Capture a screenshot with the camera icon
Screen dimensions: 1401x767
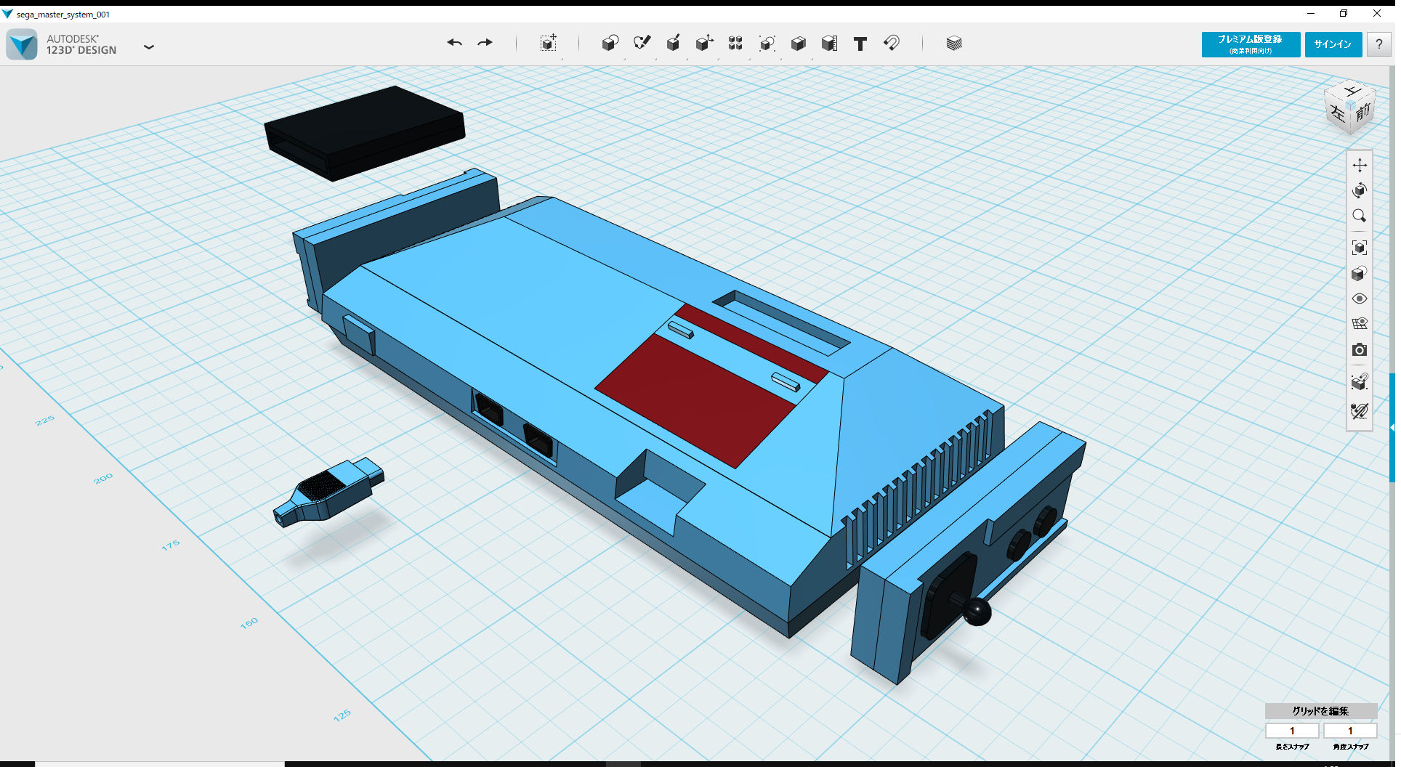(x=1360, y=350)
